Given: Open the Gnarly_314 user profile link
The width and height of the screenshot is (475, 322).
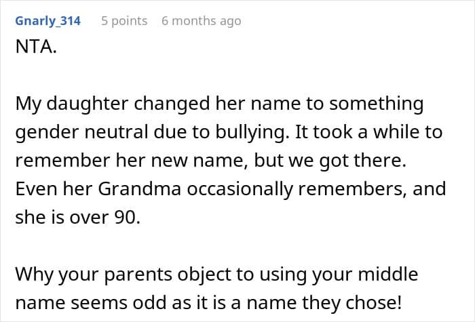Looking at the screenshot, I should (x=48, y=21).
